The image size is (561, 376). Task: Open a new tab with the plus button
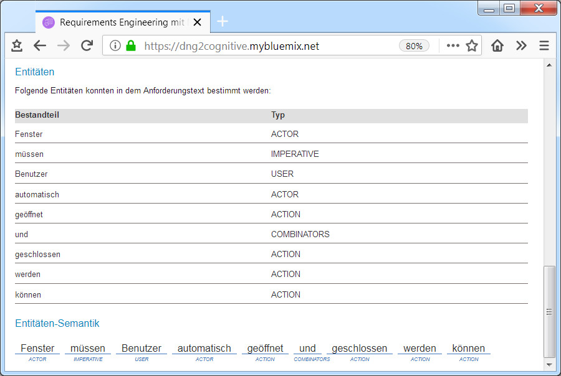tap(223, 22)
